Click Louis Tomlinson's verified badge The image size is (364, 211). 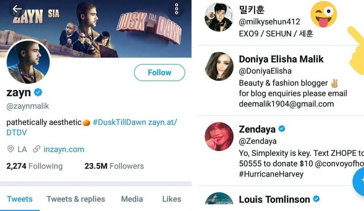(x=316, y=199)
